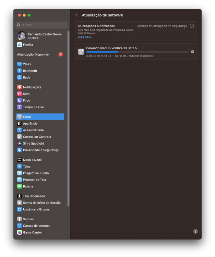Click the Geral gear icon
This screenshot has height=257, width=215.
[x=19, y=117]
